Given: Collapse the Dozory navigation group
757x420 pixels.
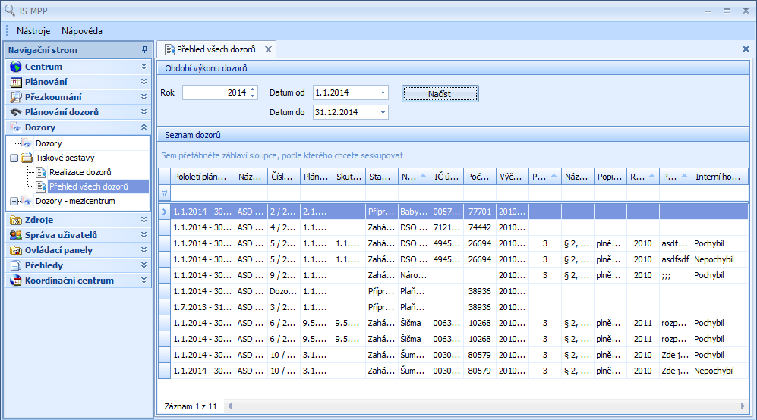Looking at the screenshot, I should click(x=144, y=127).
